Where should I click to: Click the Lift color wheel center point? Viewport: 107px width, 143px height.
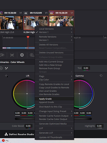(x=27, y=94)
